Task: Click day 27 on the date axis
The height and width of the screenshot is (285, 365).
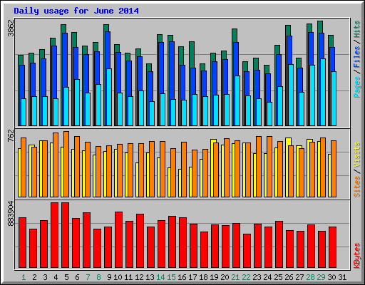Action: pyautogui.click(x=299, y=277)
